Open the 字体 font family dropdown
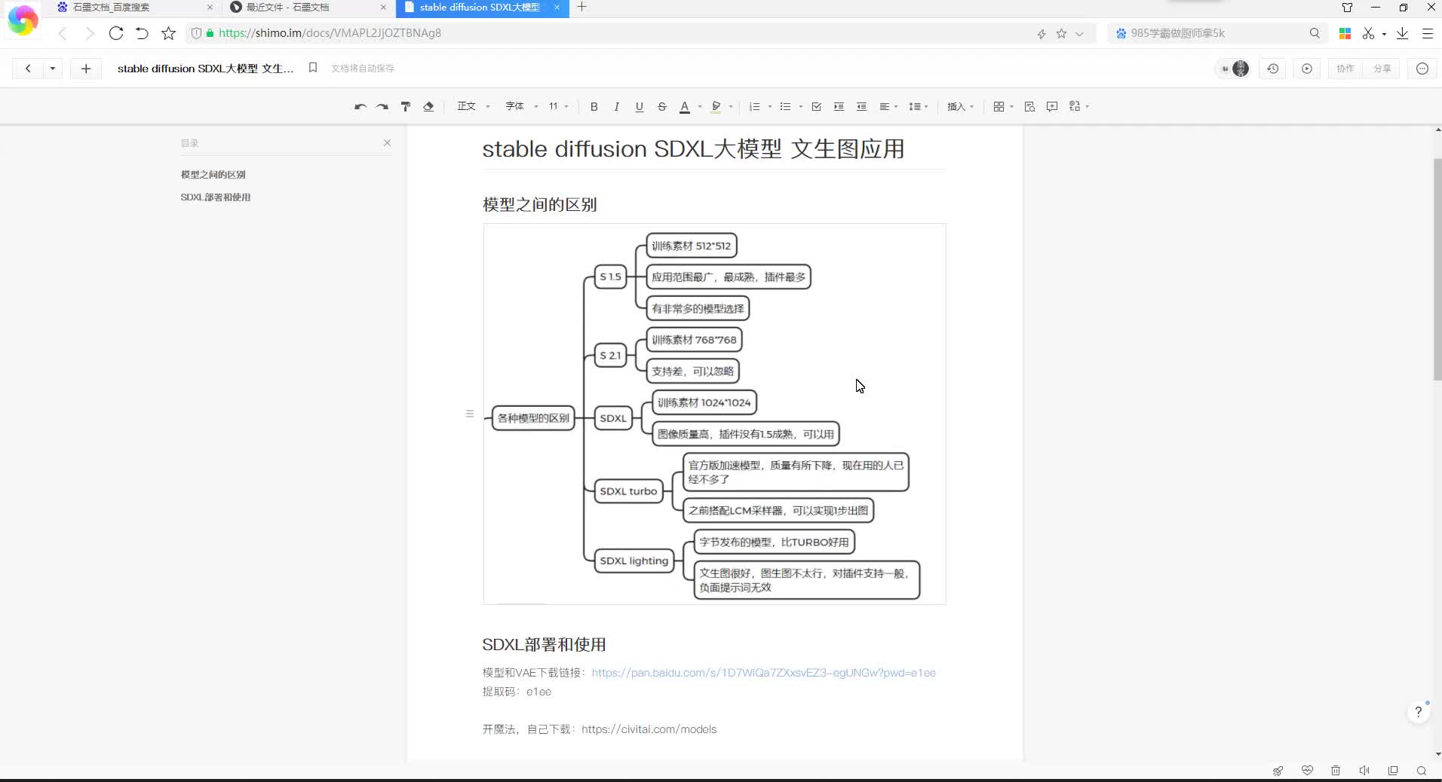Screen dimensions: 1442x782 pyautogui.click(x=521, y=106)
